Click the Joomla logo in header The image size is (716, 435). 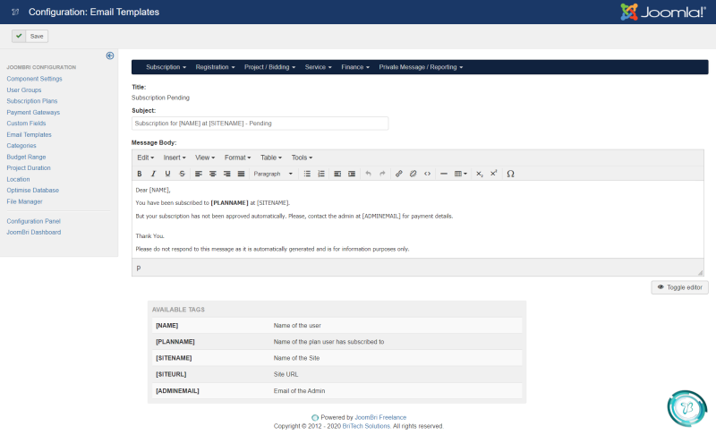pos(663,12)
